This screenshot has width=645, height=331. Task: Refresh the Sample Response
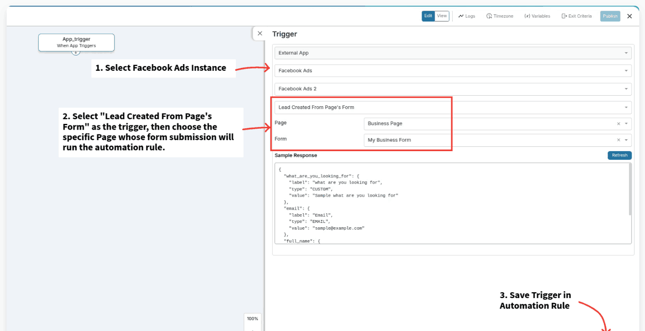619,155
